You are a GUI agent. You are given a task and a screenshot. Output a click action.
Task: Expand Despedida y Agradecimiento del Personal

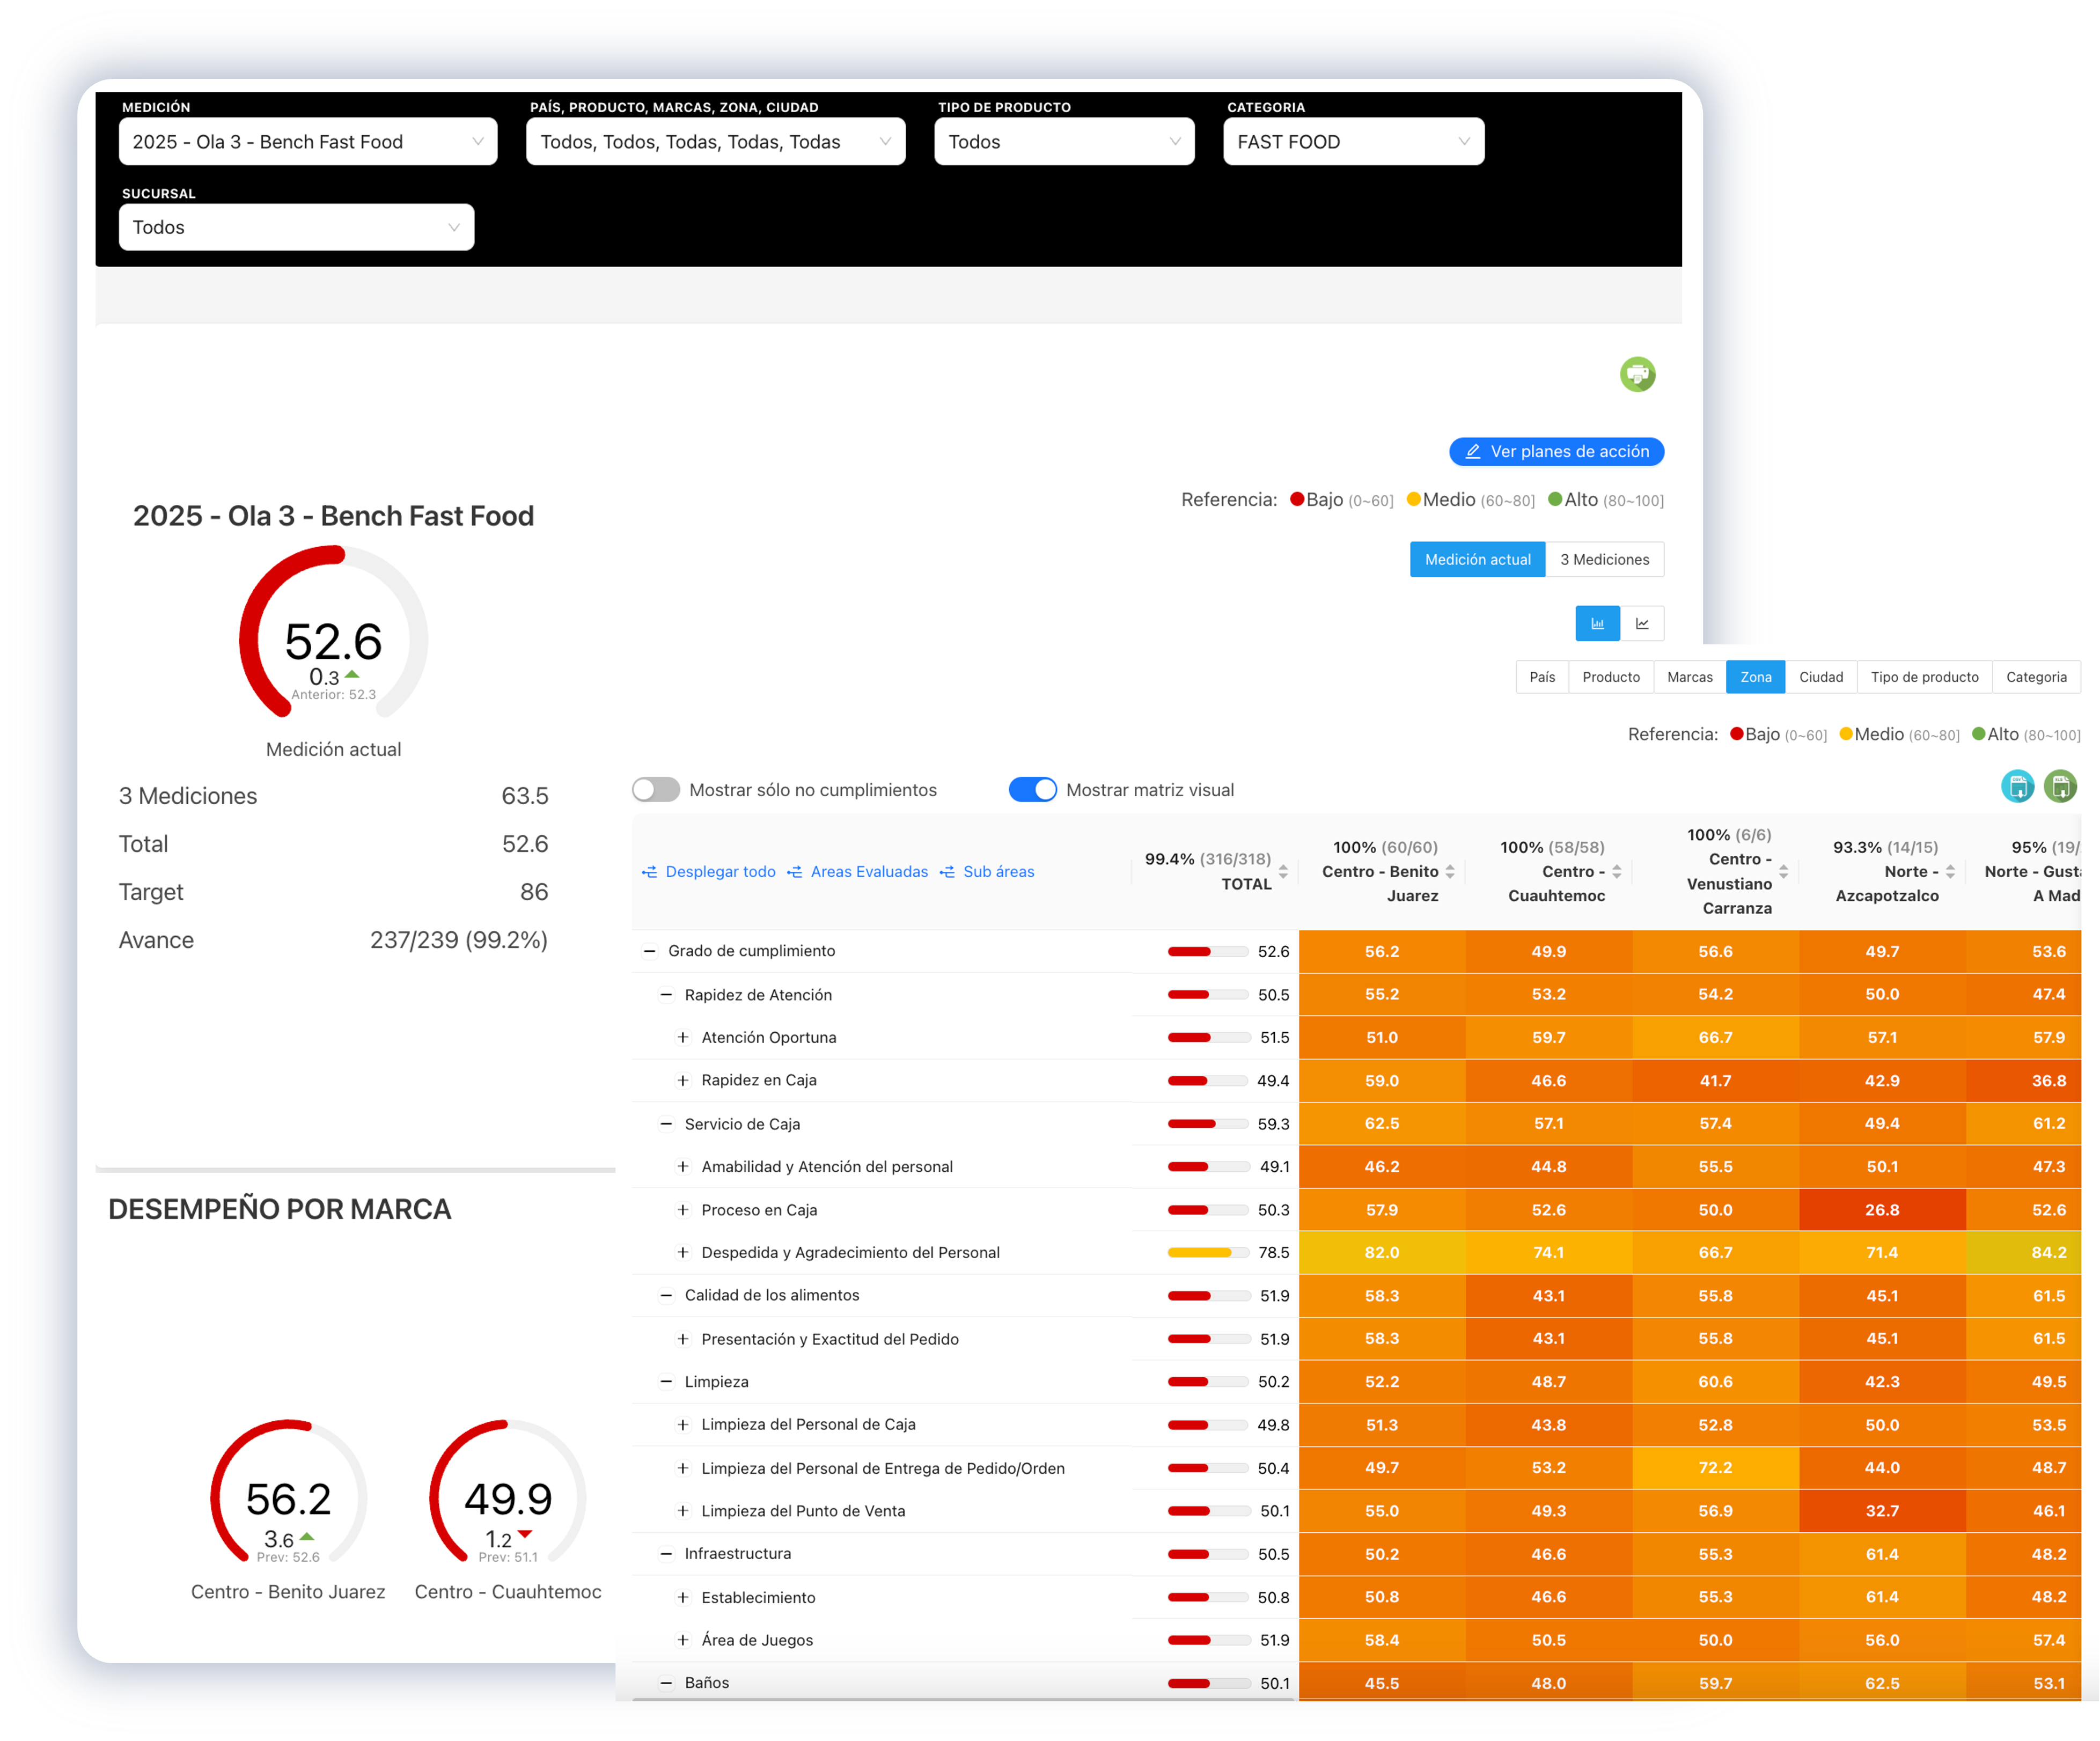(x=683, y=1253)
